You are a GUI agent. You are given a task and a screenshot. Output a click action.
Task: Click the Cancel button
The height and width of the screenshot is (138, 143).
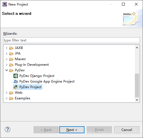pos(127,130)
